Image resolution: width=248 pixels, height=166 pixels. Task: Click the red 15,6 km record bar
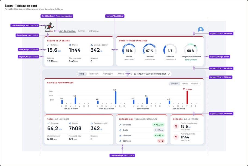pyautogui.click(x=187, y=97)
